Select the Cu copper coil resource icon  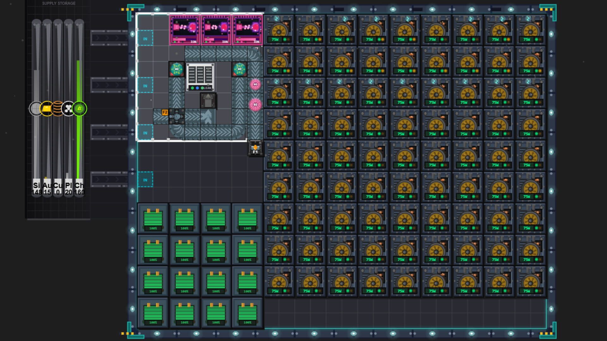point(58,108)
